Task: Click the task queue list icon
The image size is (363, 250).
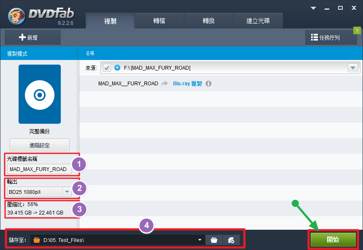Action: [314, 38]
